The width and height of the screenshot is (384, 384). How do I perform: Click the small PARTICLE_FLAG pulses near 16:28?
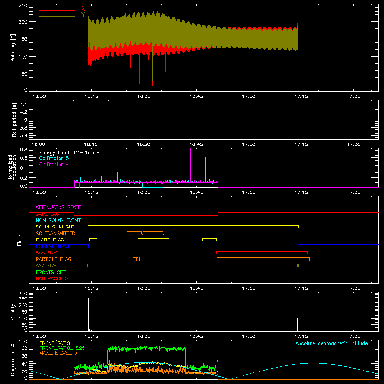point(137,259)
